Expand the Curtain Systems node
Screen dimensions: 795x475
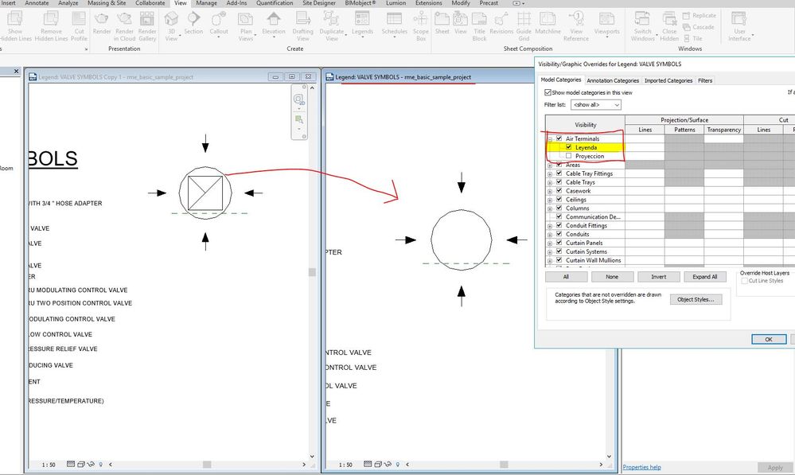pos(550,252)
